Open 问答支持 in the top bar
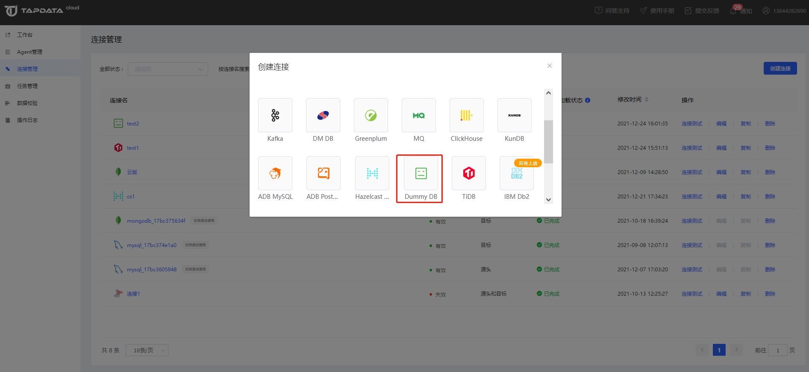Image resolution: width=809 pixels, height=372 pixels. pyautogui.click(x=612, y=11)
